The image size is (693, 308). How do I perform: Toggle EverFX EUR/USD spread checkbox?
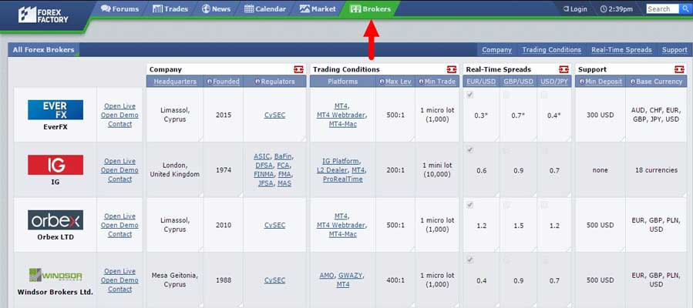click(x=469, y=95)
